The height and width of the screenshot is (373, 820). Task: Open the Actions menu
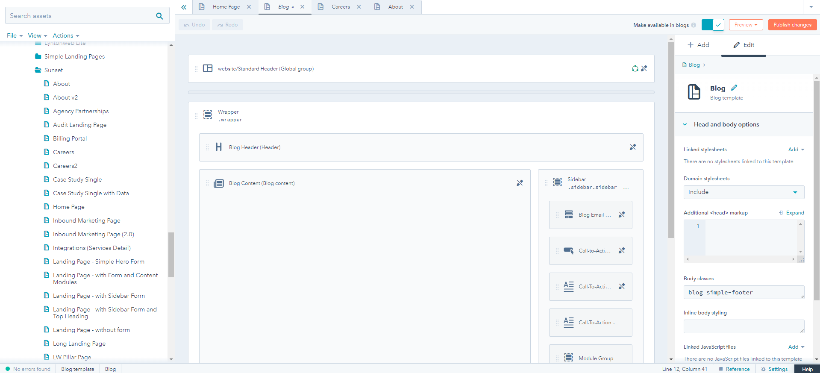pos(66,35)
